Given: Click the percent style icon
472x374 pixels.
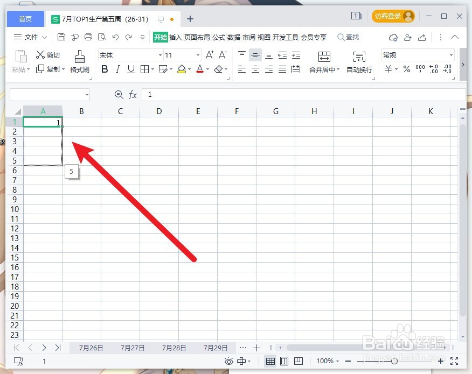Looking at the screenshot, I should [407, 69].
